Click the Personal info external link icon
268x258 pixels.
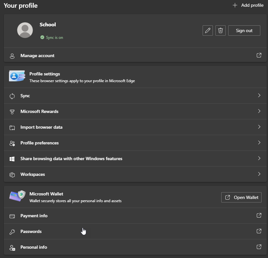[259, 247]
